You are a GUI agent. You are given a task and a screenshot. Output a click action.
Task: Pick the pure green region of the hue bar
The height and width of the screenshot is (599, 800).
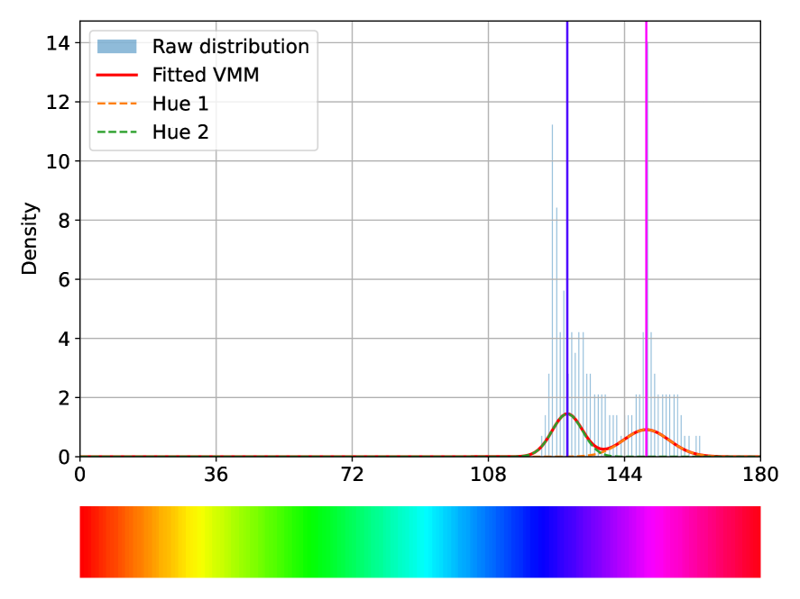point(307,541)
